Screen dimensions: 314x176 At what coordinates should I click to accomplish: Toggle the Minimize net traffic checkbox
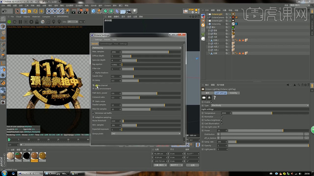(x=93, y=113)
